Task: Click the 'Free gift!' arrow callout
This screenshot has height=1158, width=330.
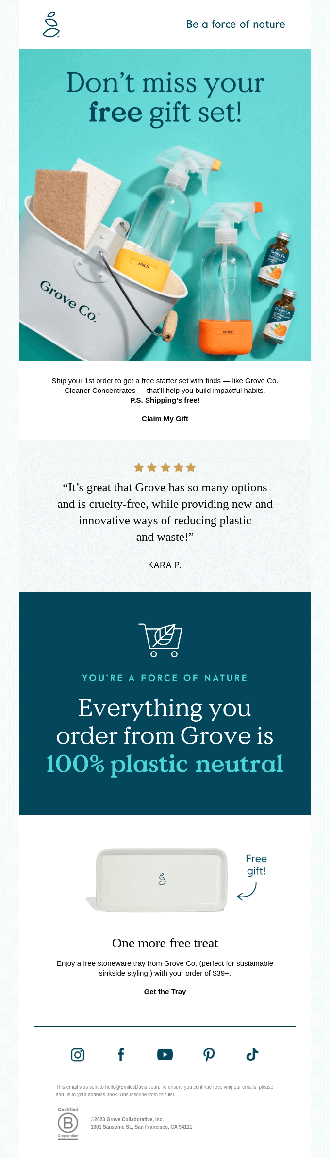Action: pyautogui.click(x=255, y=877)
